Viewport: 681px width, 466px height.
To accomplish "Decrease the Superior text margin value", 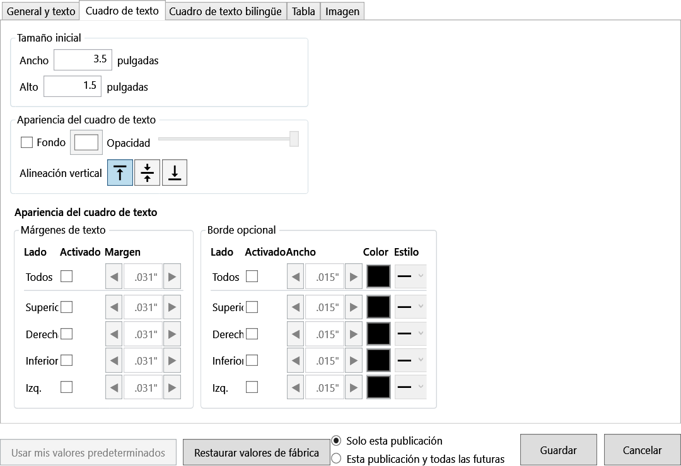I will click(x=113, y=307).
